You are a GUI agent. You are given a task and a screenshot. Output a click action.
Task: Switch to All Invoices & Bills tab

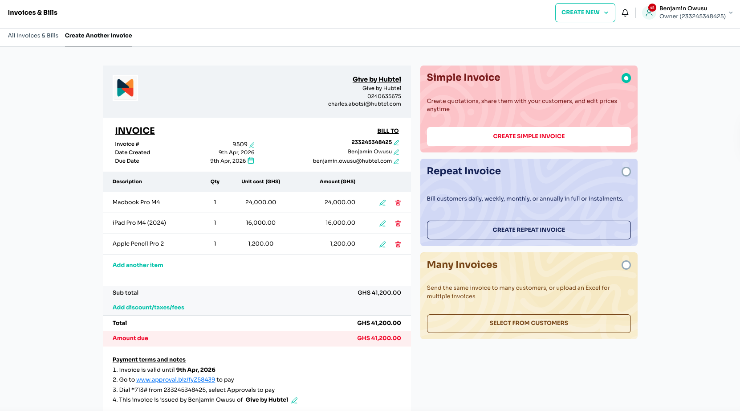click(33, 36)
